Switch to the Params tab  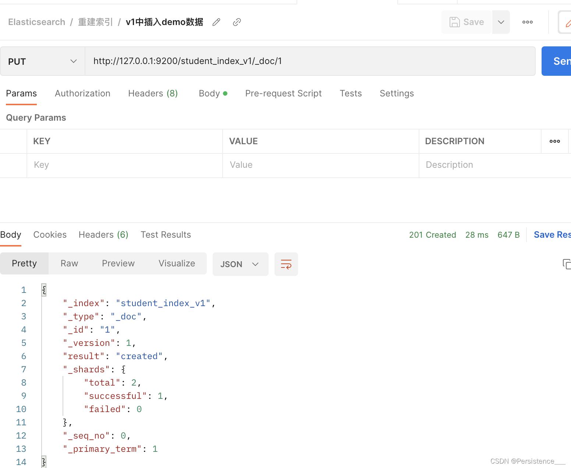coord(21,93)
